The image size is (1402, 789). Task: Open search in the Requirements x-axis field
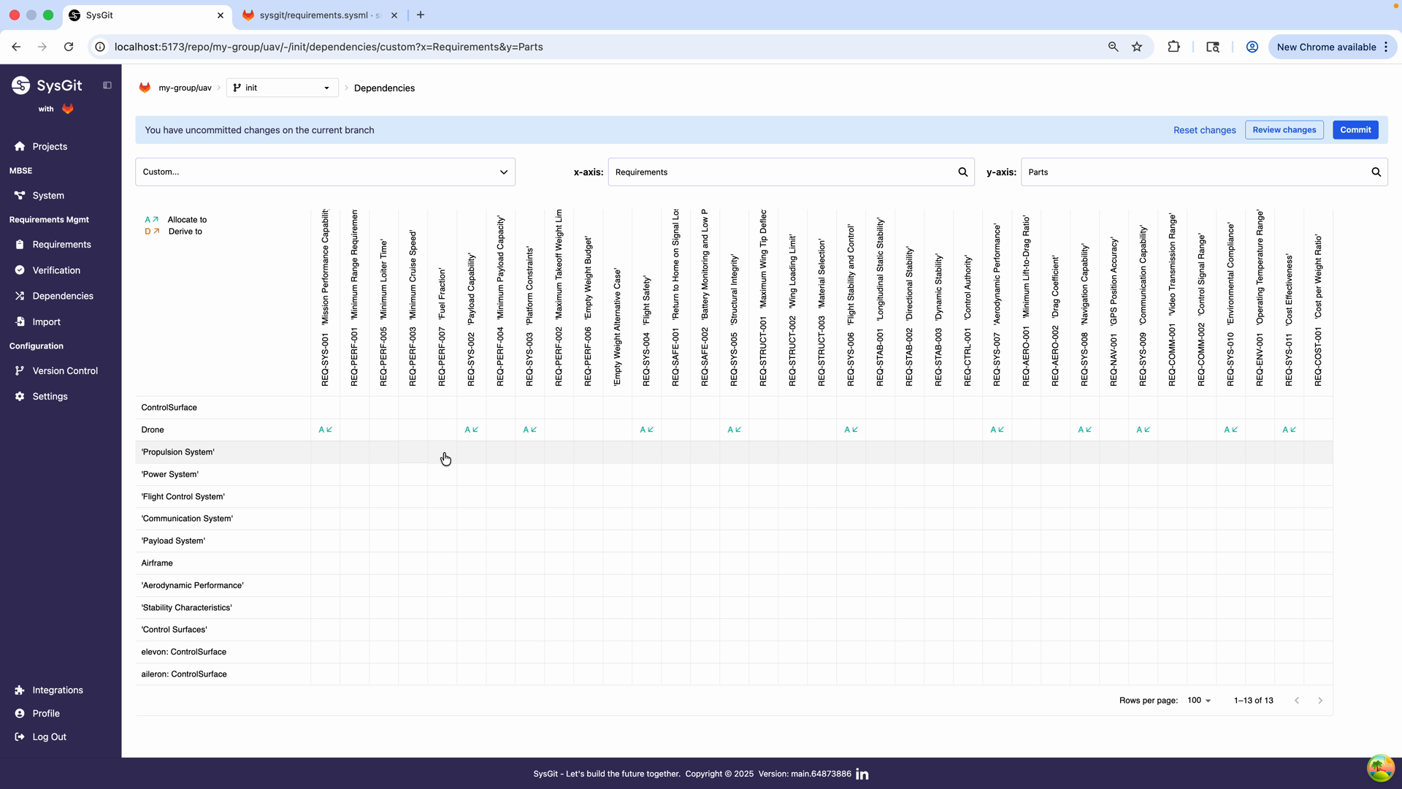click(962, 172)
